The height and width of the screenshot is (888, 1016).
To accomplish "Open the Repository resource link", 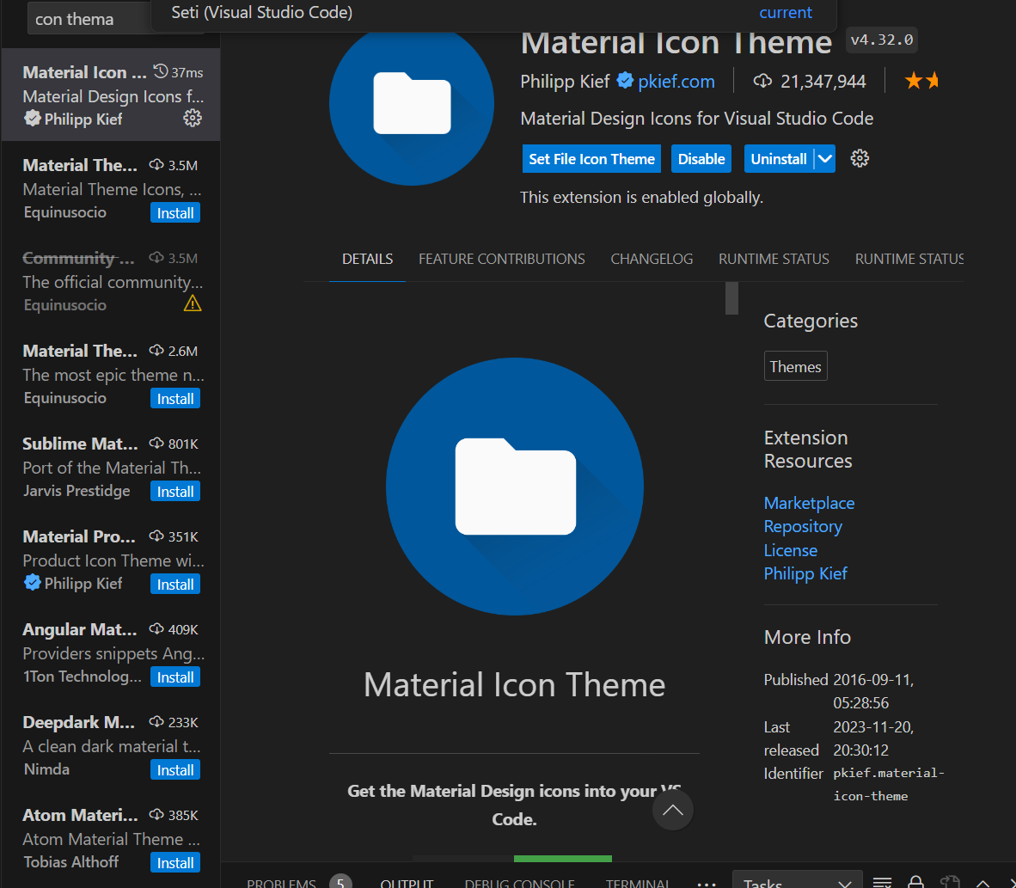I will tap(803, 526).
